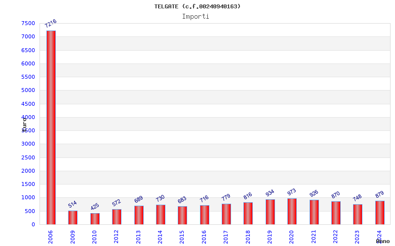Click the 500 y-axis tick label
The width and height of the screenshot is (395, 246).
point(30,212)
